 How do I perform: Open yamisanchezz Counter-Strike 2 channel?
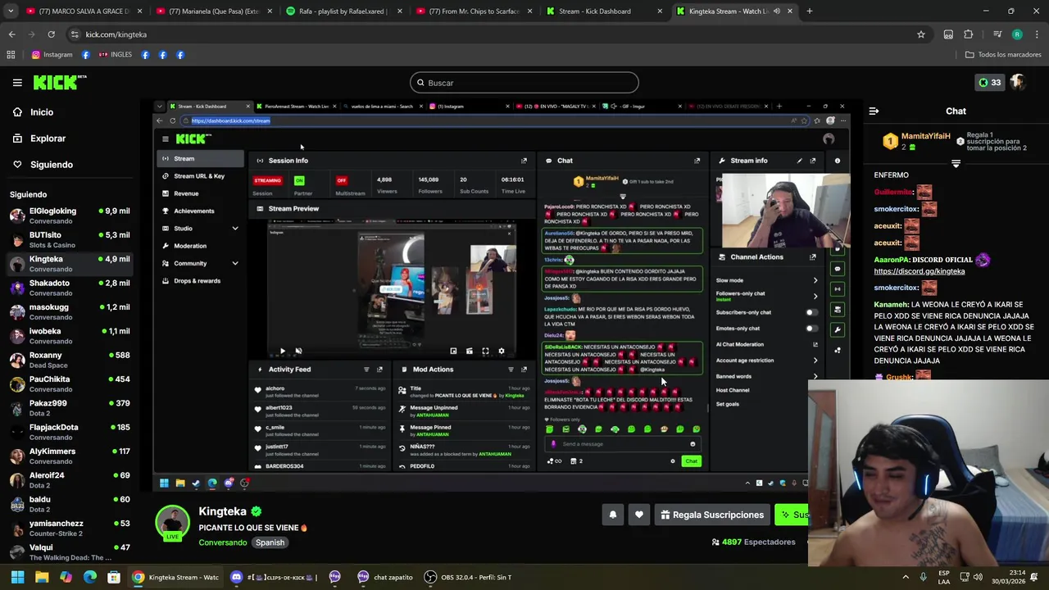click(x=70, y=529)
